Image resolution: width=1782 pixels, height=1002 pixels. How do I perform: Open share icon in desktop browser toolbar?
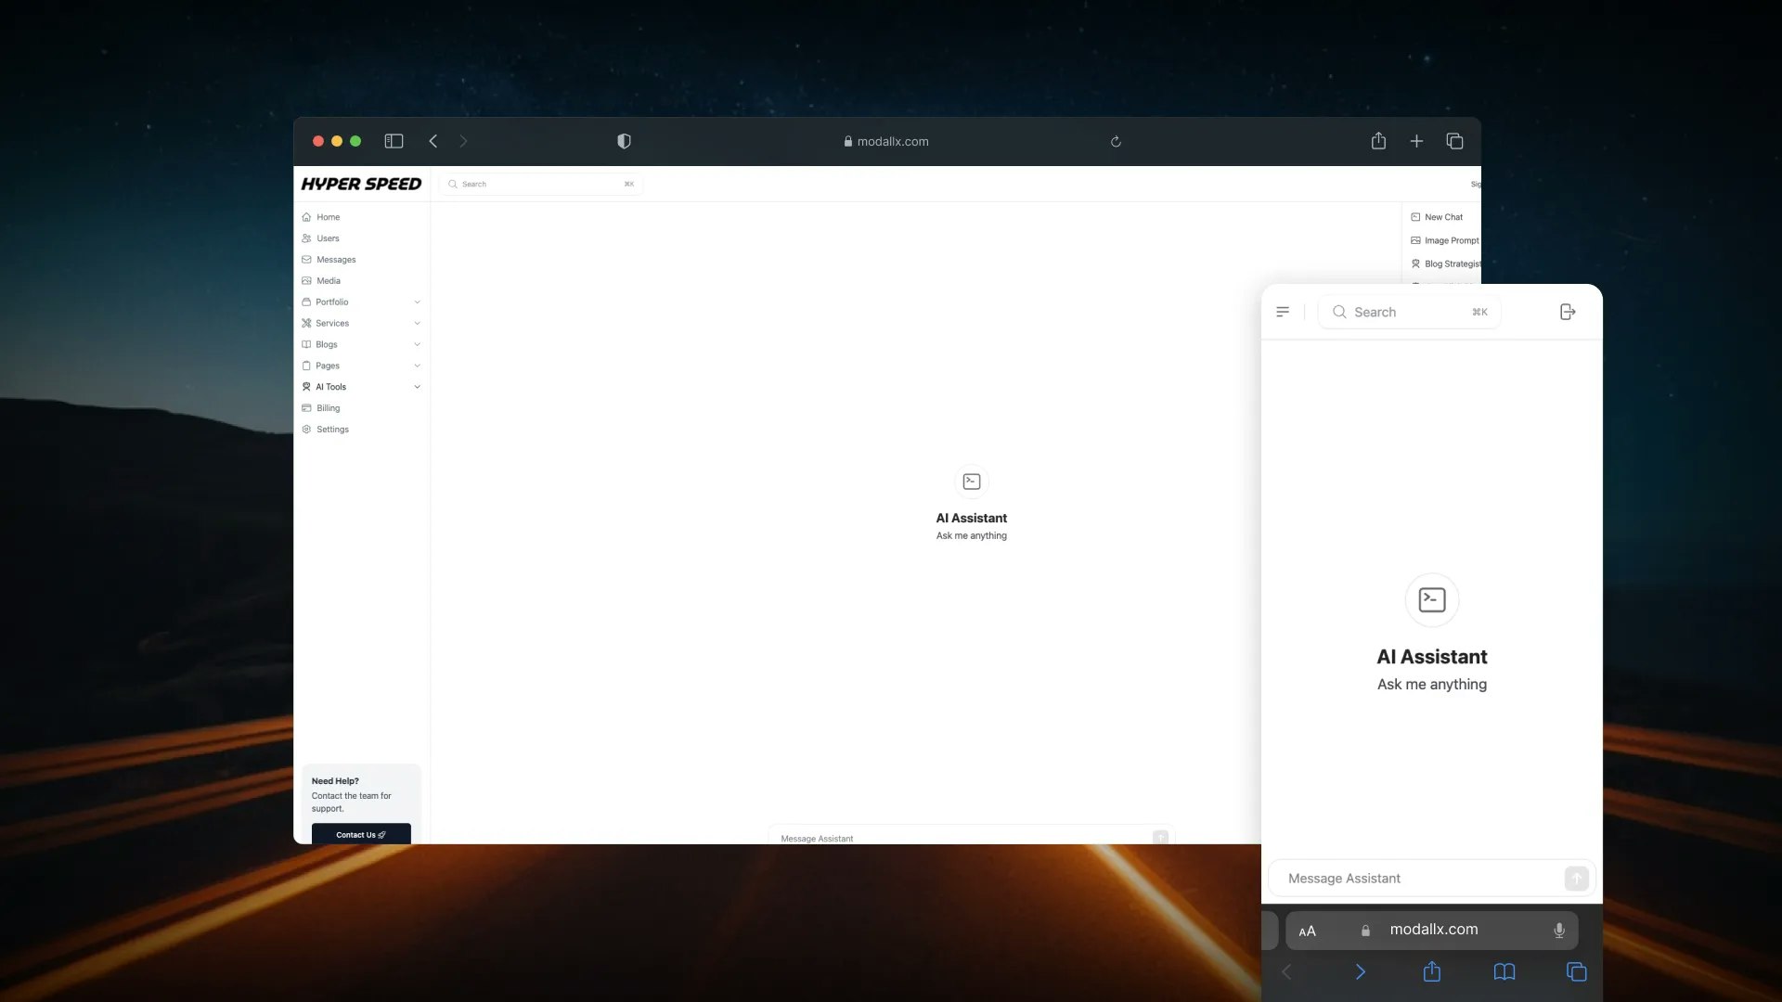point(1378,140)
